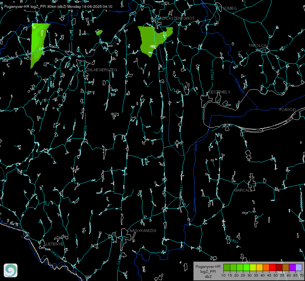Select the 40–45 dBZ orange legend swatch

click(266, 267)
